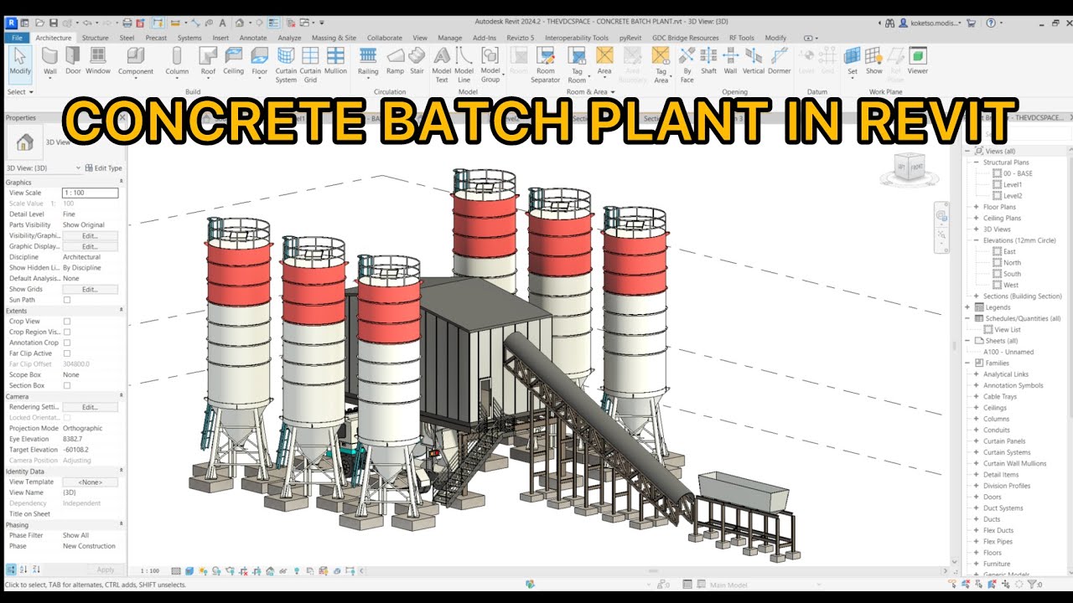1073x603 pixels.
Task: Open the File menu
Action: [x=17, y=38]
